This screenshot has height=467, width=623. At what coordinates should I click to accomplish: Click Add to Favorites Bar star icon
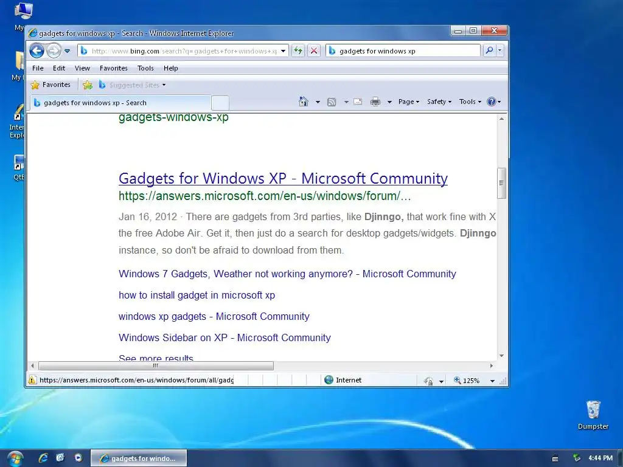88,85
